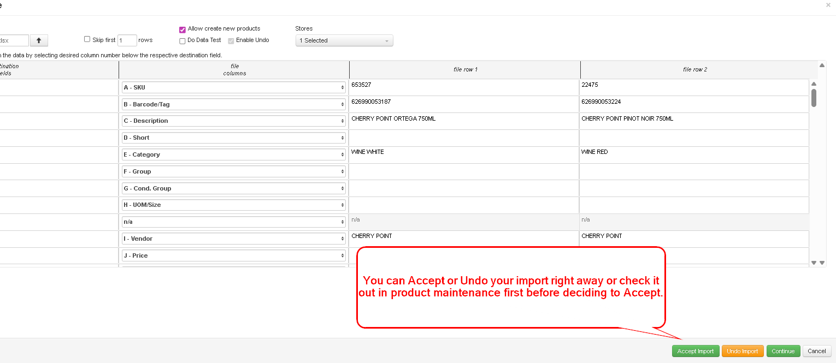Click the Continue button
Image resolution: width=836 pixels, height=363 pixels.
coord(783,352)
